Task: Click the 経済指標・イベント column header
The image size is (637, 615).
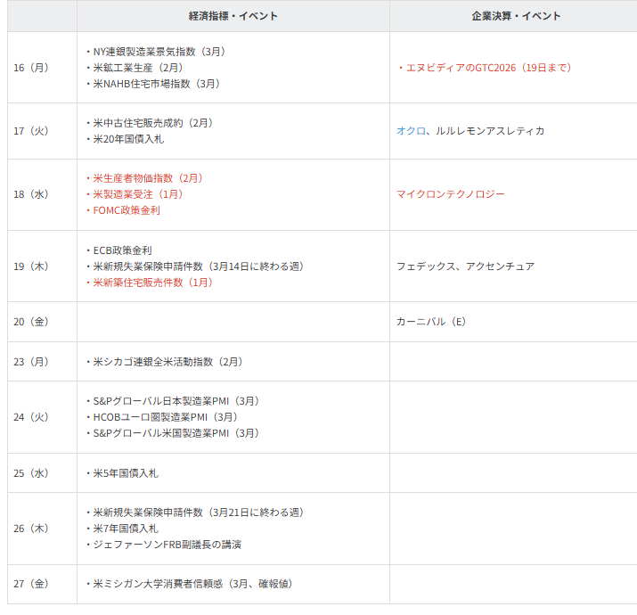Action: (x=233, y=16)
